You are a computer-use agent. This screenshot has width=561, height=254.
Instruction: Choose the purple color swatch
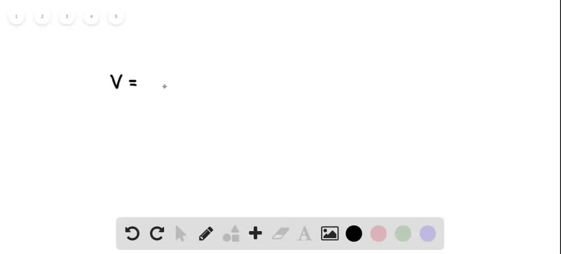click(428, 234)
